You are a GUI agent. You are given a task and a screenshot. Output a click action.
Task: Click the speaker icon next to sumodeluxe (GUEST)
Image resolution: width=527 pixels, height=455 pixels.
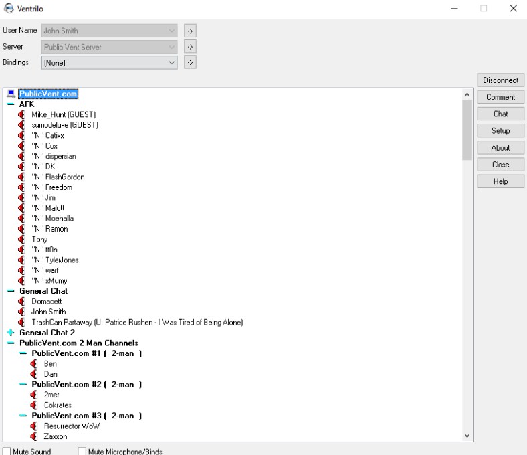pyautogui.click(x=21, y=125)
